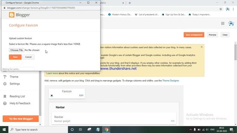
Task: Open the Sign Up Now & Get bookmark
Action: click(174, 14)
